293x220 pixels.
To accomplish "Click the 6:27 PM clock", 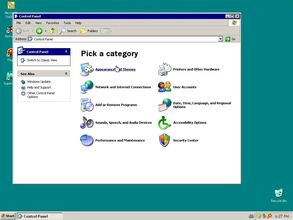I will pyautogui.click(x=282, y=216).
